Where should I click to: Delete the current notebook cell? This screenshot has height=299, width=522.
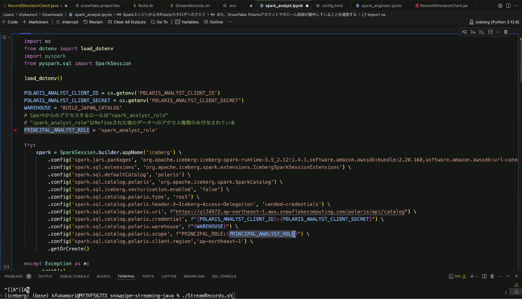click(x=506, y=32)
